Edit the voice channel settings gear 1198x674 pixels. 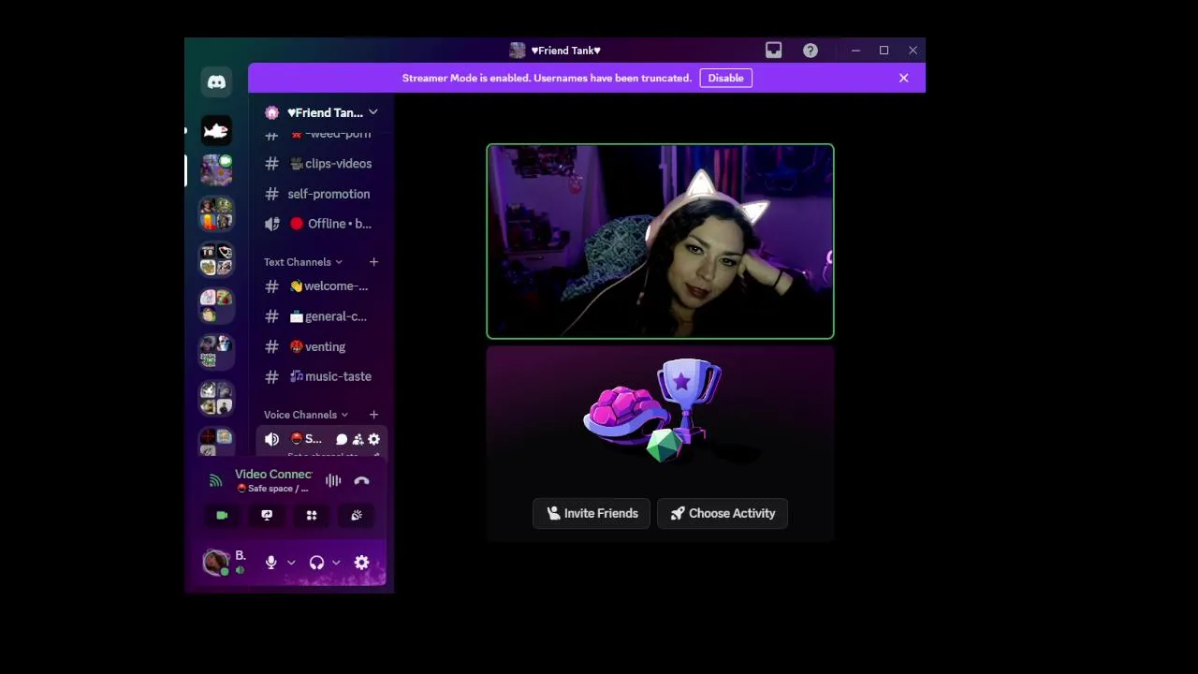click(373, 440)
